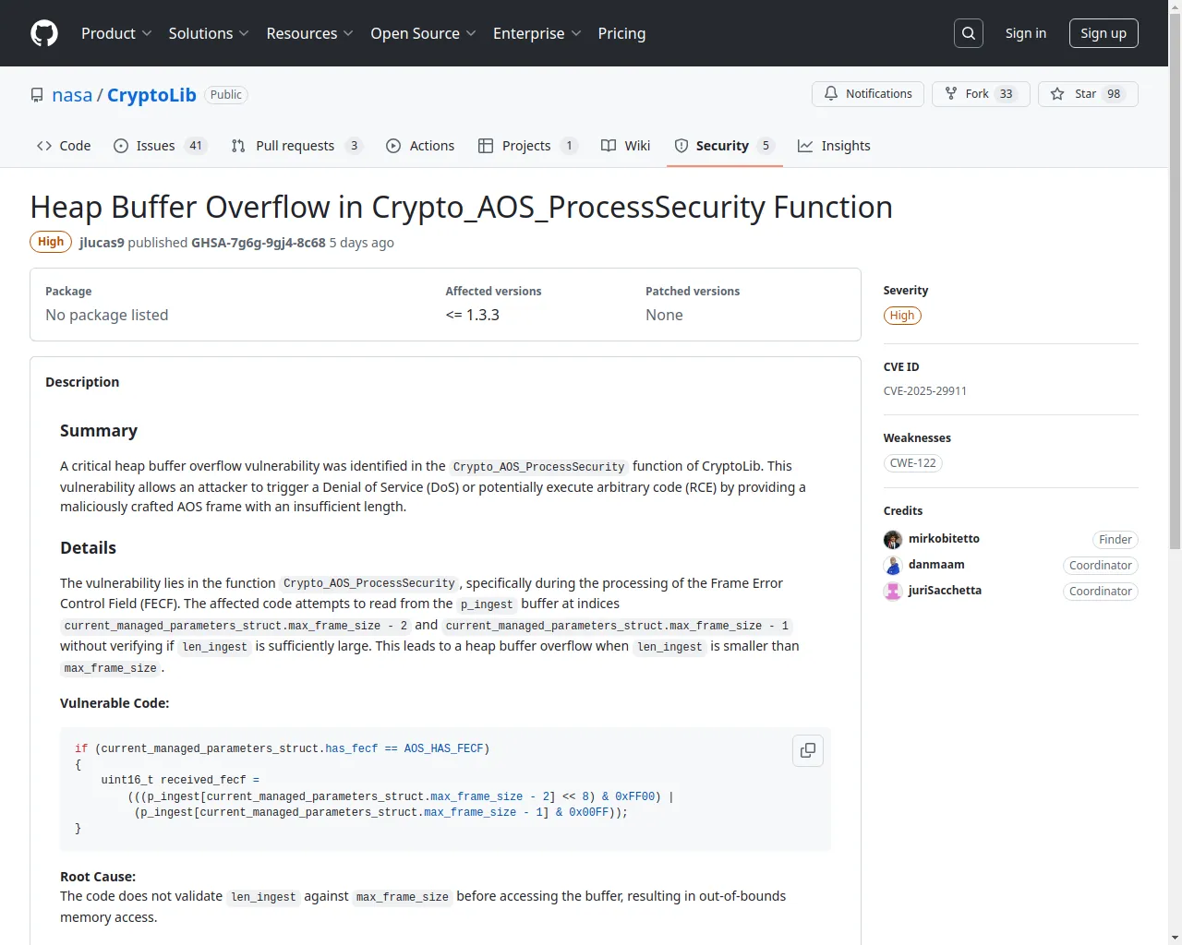Image resolution: width=1182 pixels, height=945 pixels.
Task: Click the Actions play icon
Action: [x=393, y=146]
